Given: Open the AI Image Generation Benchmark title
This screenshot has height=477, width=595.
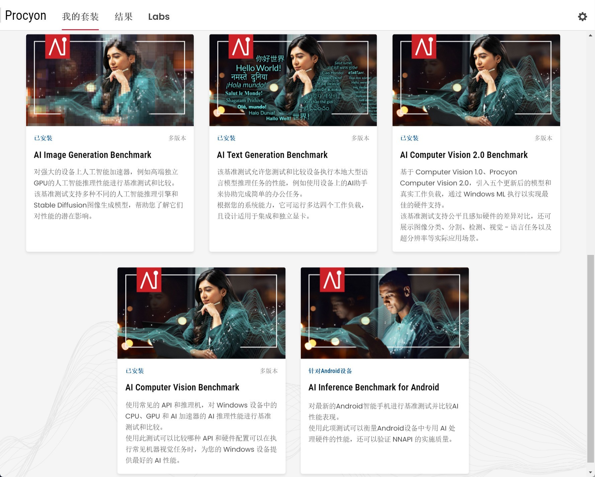Looking at the screenshot, I should pyautogui.click(x=92, y=155).
